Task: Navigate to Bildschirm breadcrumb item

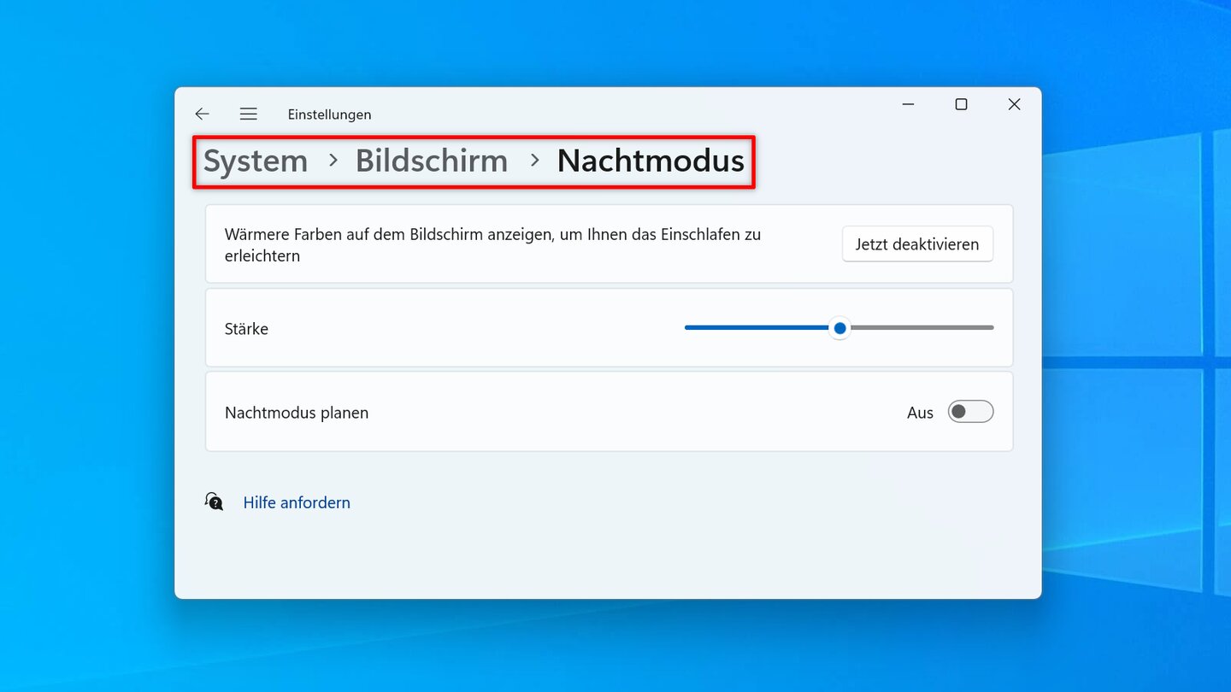Action: (x=431, y=161)
